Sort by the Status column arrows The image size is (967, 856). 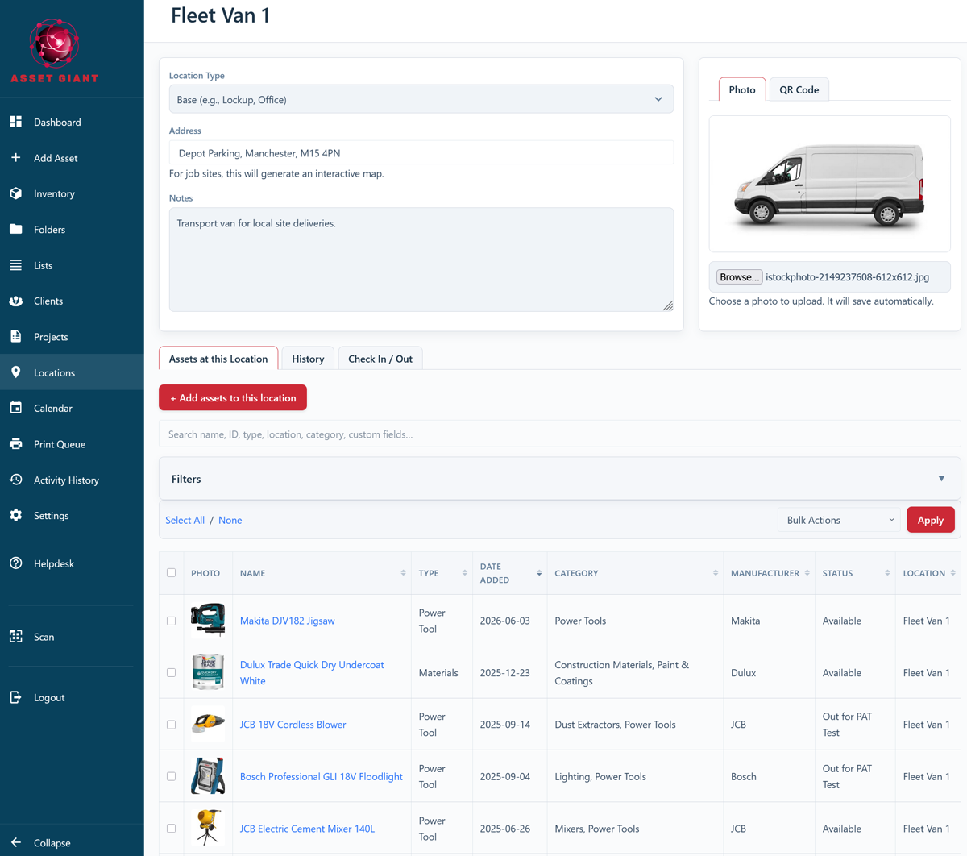pyautogui.click(x=887, y=573)
